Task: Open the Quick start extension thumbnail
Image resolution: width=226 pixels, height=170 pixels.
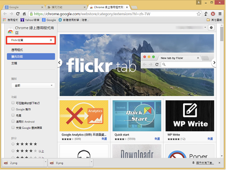Action: point(137,116)
